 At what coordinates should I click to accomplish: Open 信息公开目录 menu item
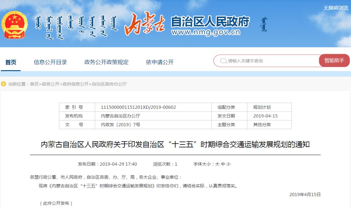(x=50, y=62)
